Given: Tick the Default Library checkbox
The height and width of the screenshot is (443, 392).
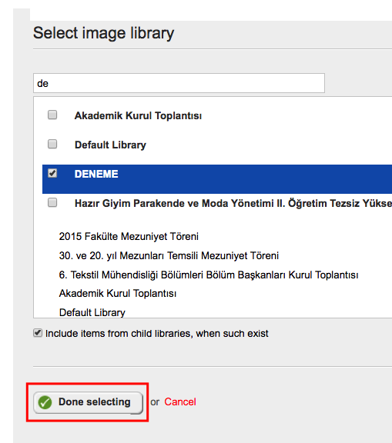Looking at the screenshot, I should pyautogui.click(x=52, y=144).
